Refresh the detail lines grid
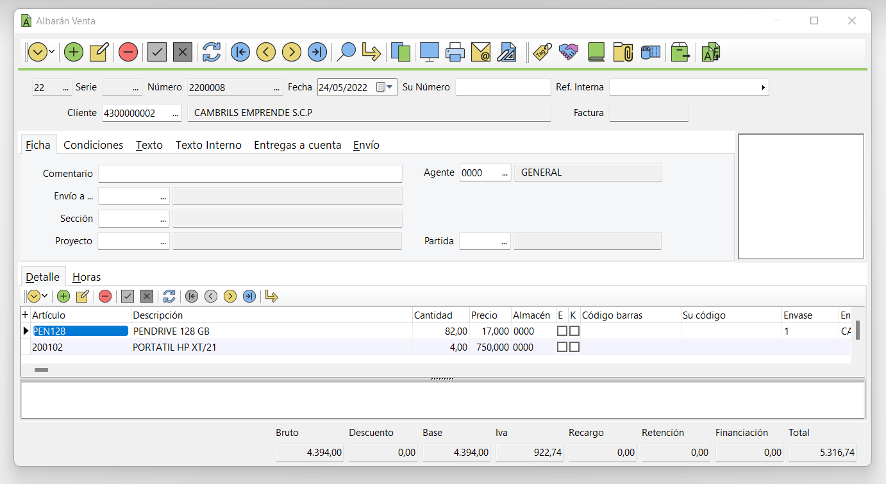The width and height of the screenshot is (886, 484). click(x=169, y=296)
